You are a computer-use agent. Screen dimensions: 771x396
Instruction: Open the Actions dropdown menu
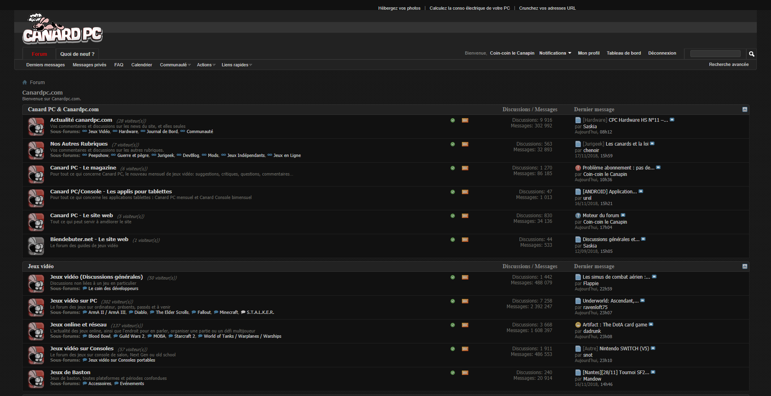[206, 65]
